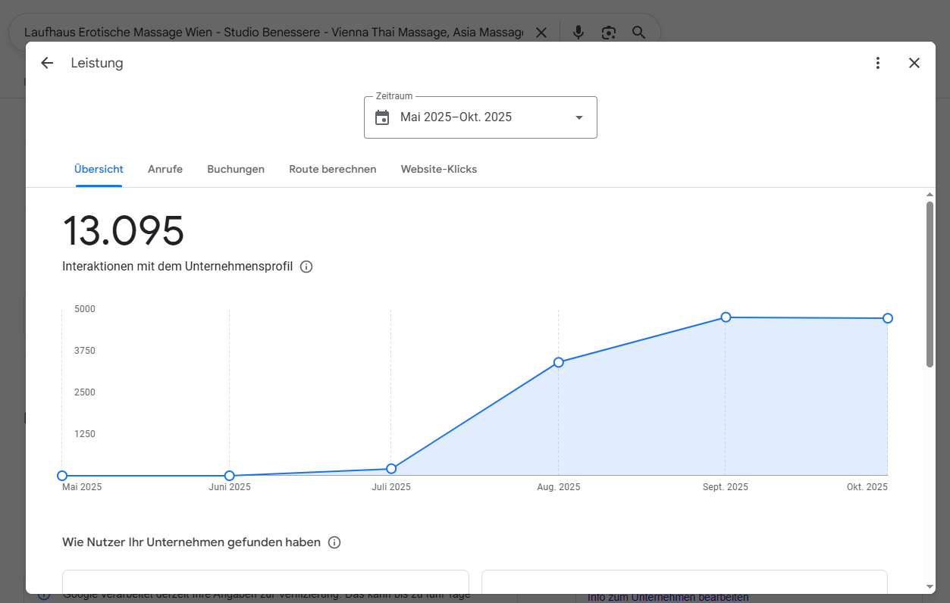Image resolution: width=950 pixels, height=603 pixels.
Task: Click the calendar icon in Zeitraum field
Action: [382, 117]
